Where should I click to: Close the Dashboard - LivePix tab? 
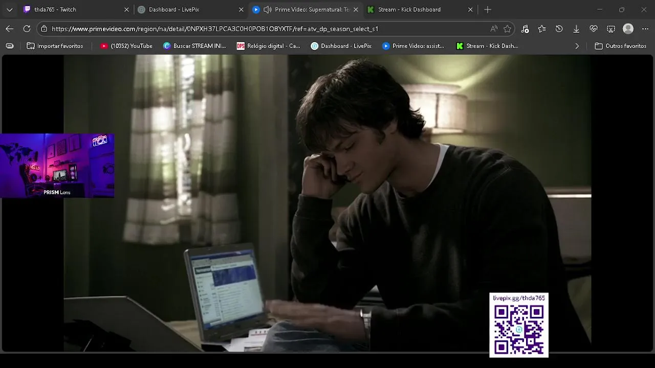(241, 9)
